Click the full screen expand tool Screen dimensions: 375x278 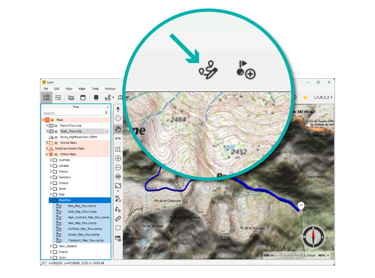click(x=118, y=185)
